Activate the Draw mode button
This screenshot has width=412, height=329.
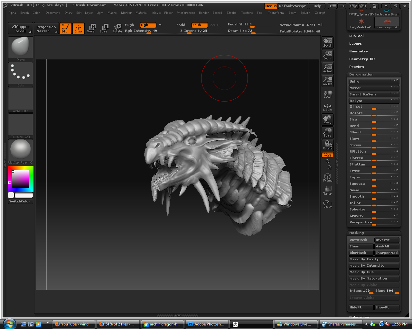coord(78,28)
